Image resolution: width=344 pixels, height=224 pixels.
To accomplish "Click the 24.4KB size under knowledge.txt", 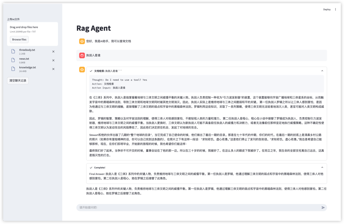I will (x=23, y=71).
